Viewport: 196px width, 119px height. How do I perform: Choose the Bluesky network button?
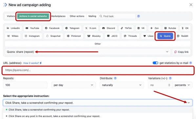click(94, 36)
